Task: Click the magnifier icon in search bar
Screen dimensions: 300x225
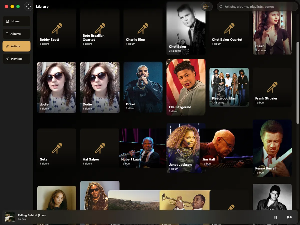Action: tap(221, 7)
